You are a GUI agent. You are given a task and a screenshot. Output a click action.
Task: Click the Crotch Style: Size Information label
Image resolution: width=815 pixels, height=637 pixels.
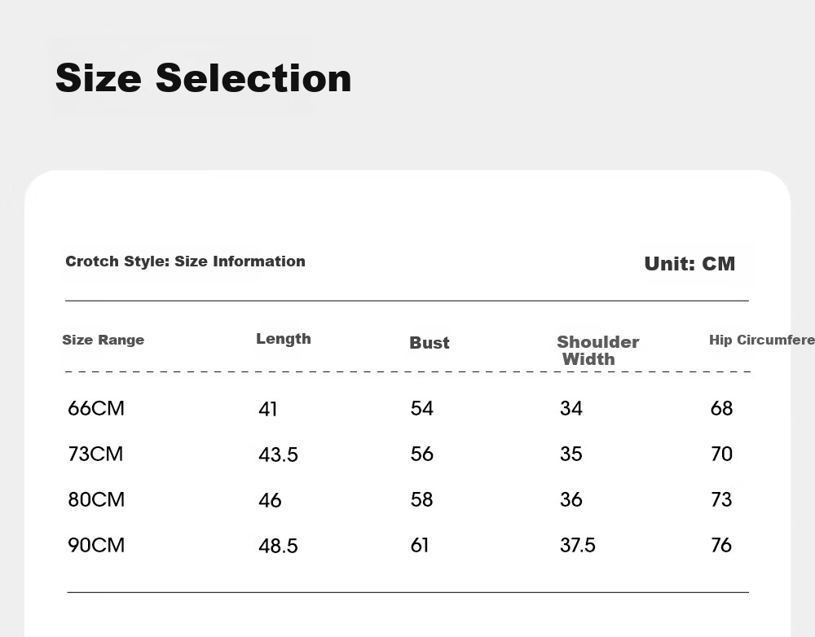tap(185, 261)
